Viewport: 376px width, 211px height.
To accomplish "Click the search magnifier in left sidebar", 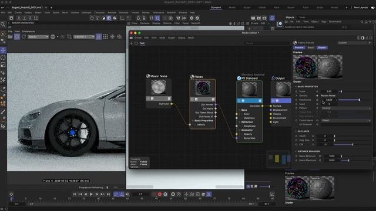I will click(x=3, y=25).
